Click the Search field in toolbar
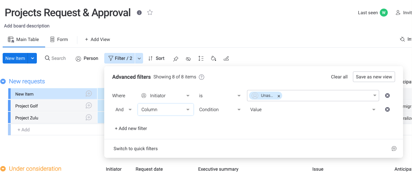 click(x=55, y=59)
